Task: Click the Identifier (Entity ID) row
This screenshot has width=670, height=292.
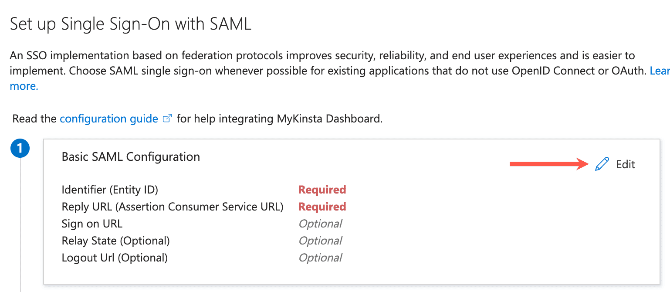Action: click(x=110, y=190)
